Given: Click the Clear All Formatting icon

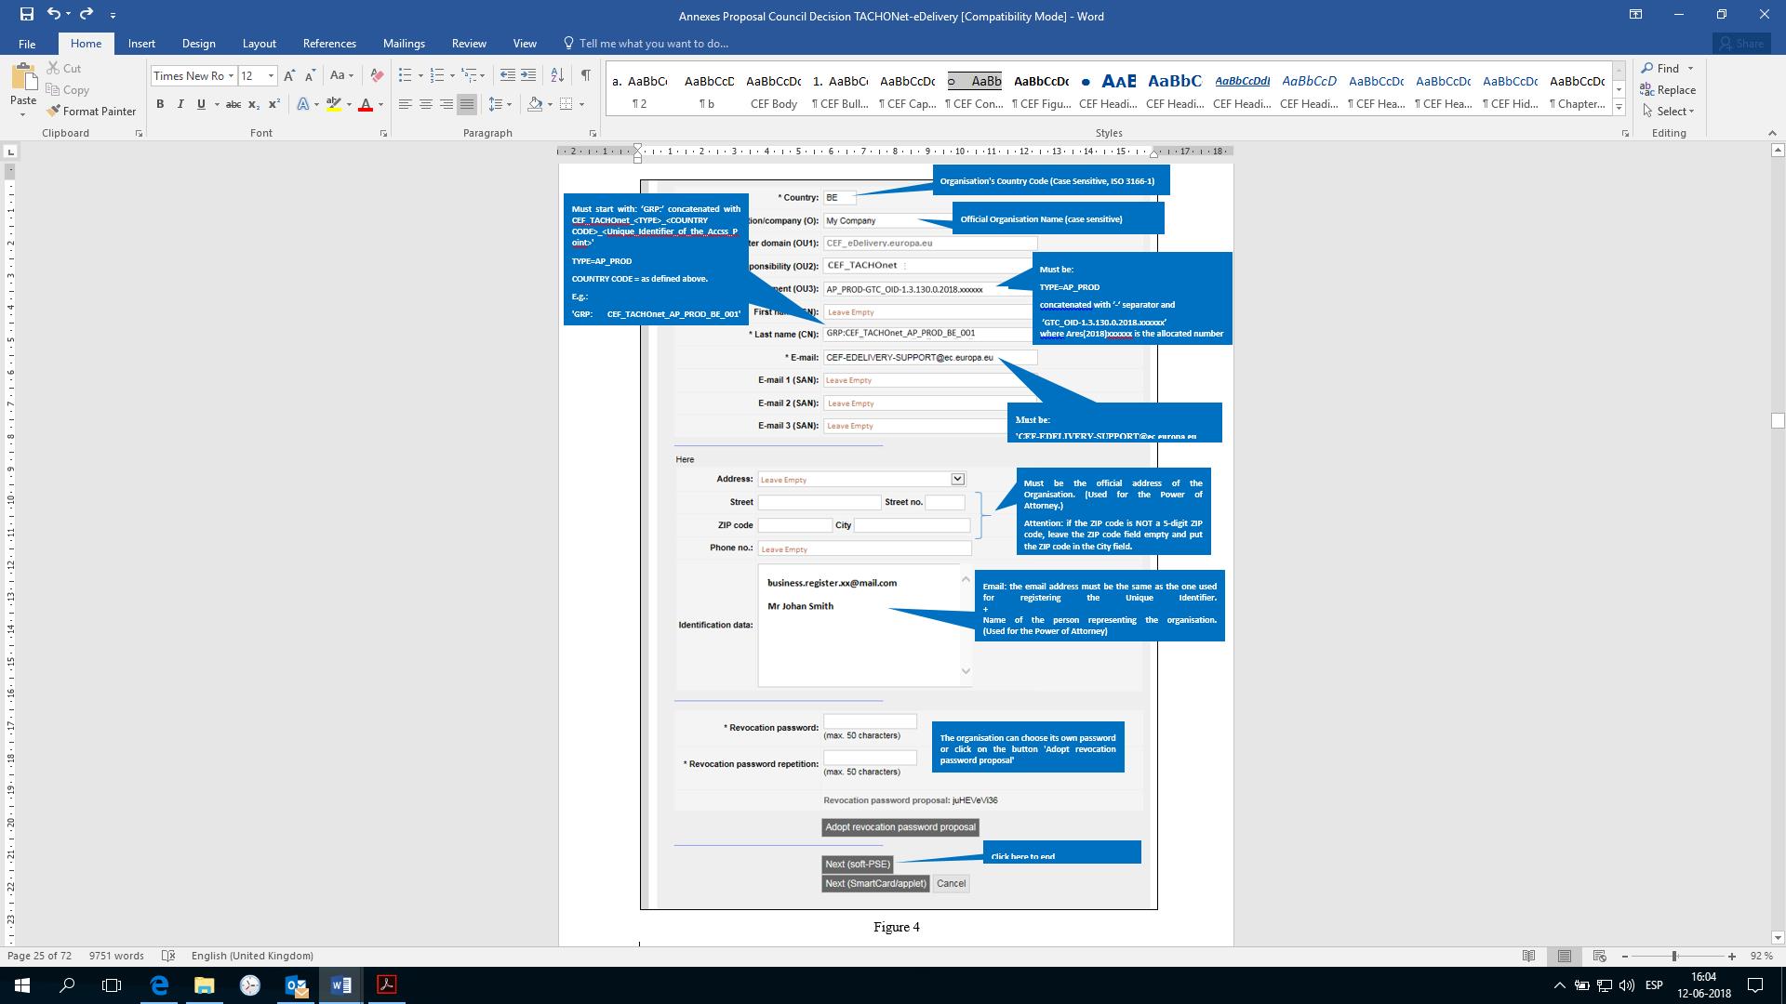Looking at the screenshot, I should pos(377,75).
